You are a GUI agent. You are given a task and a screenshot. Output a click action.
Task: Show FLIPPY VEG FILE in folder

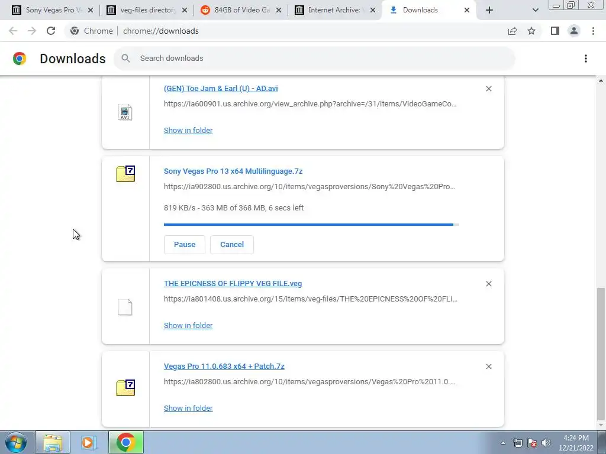tap(188, 326)
